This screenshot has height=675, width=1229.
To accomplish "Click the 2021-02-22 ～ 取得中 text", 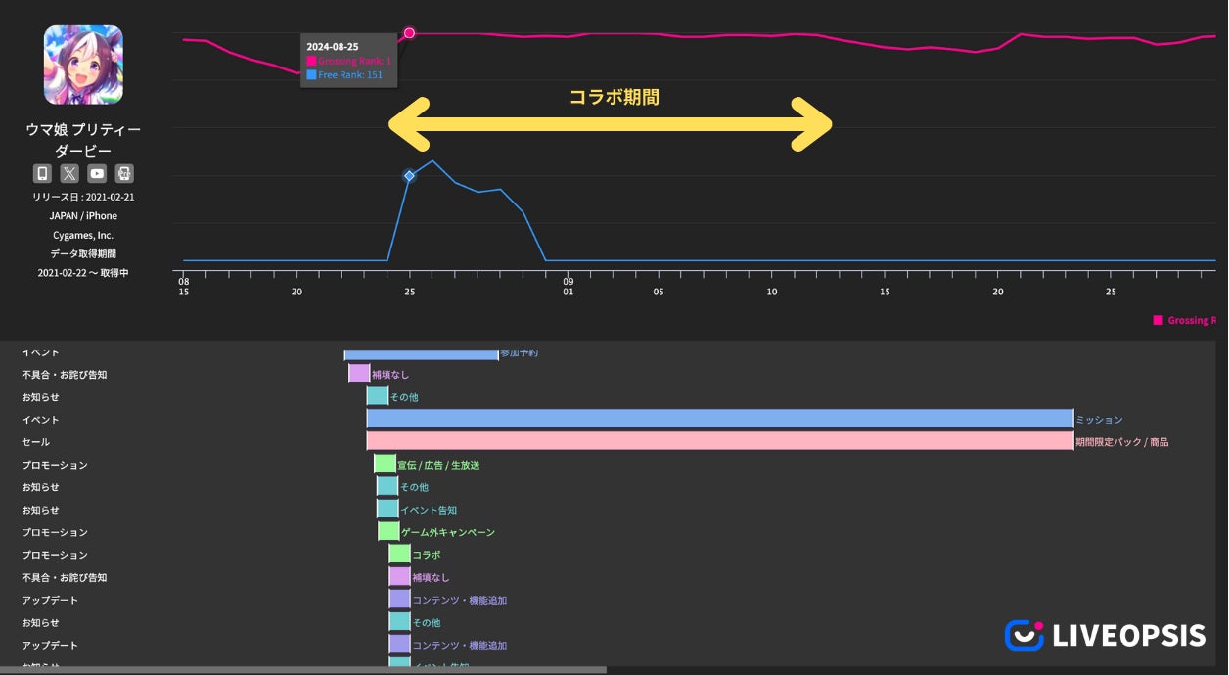I will (x=83, y=273).
